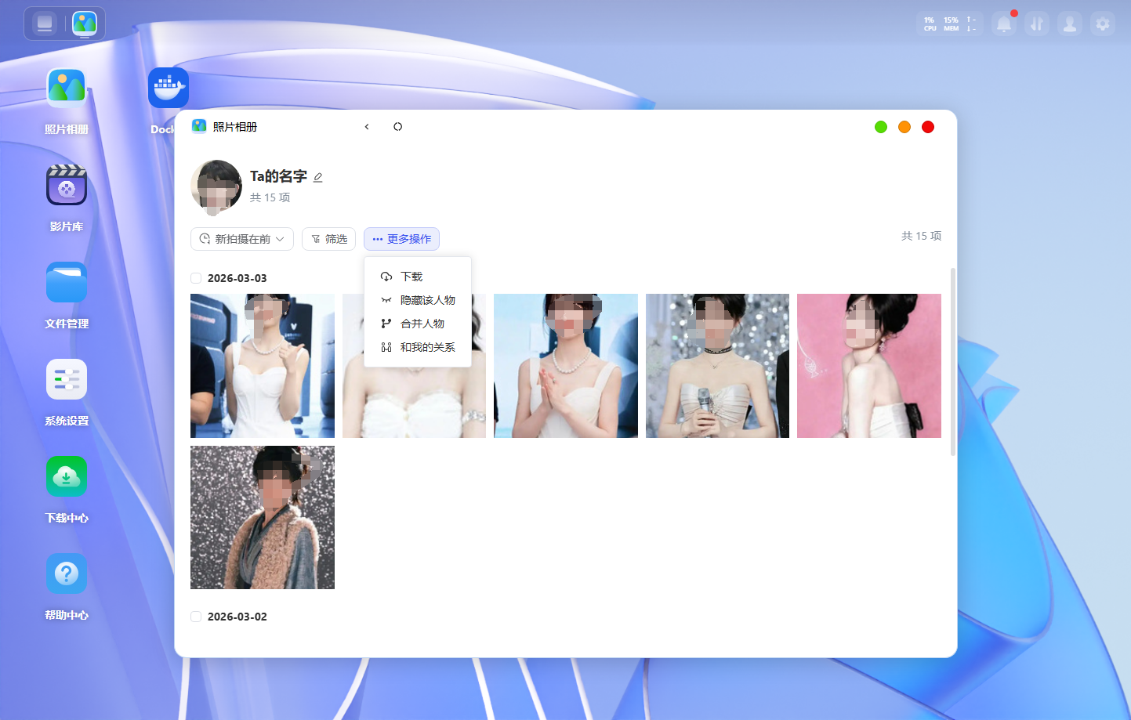This screenshot has height=720, width=1131.
Task: Open the photo with praying hands
Action: coord(566,366)
